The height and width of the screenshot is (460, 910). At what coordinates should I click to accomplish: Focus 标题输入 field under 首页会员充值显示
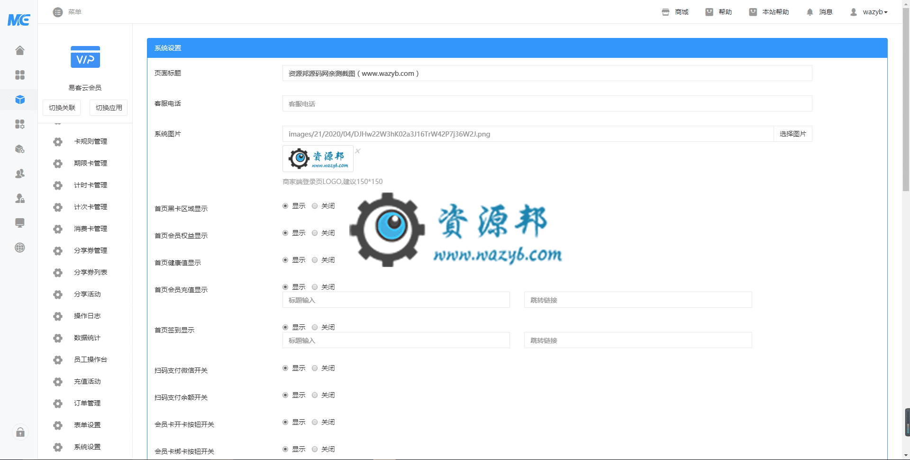pos(396,300)
